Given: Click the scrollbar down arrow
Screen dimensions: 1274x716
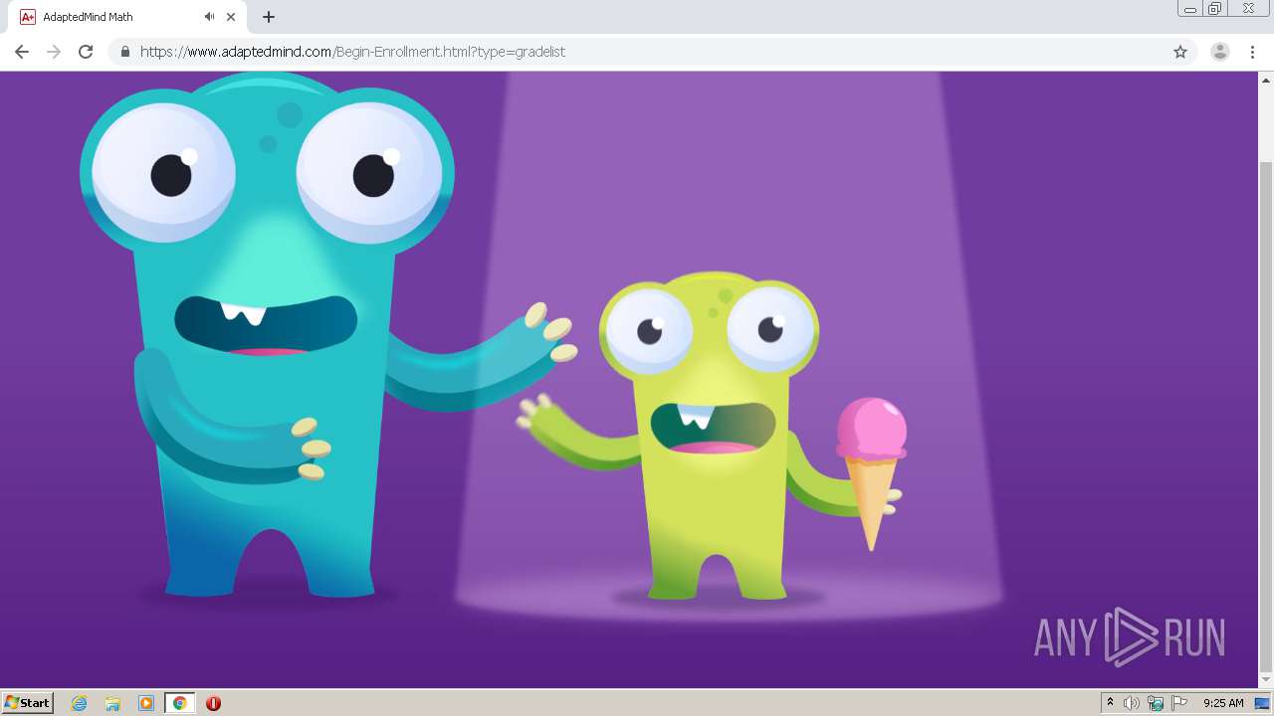Looking at the screenshot, I should [1266, 680].
